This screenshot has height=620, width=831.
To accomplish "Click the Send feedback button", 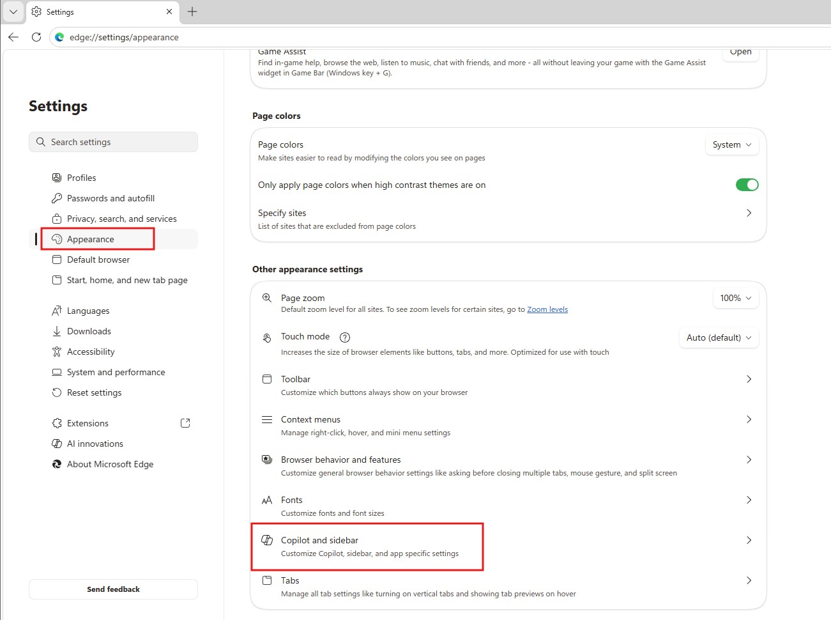I will pyautogui.click(x=113, y=589).
